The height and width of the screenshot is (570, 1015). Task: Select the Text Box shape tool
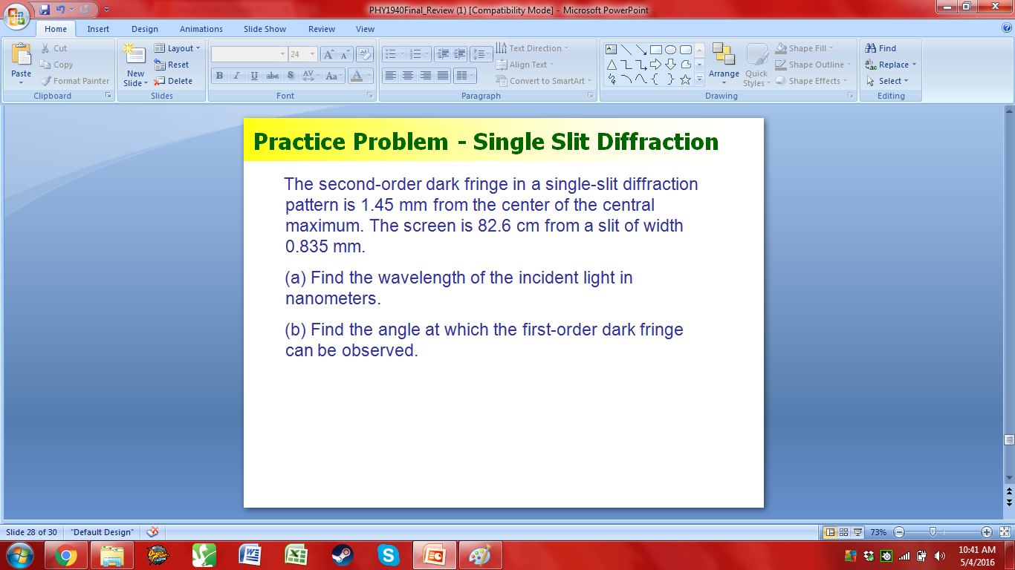[x=612, y=49]
